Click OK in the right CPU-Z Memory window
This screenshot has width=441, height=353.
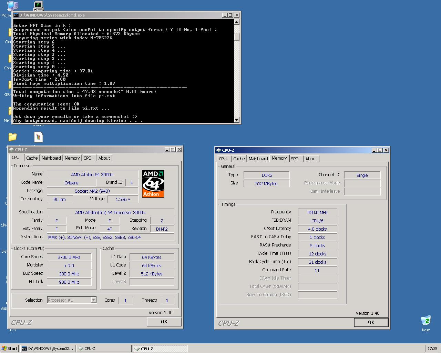point(371,322)
